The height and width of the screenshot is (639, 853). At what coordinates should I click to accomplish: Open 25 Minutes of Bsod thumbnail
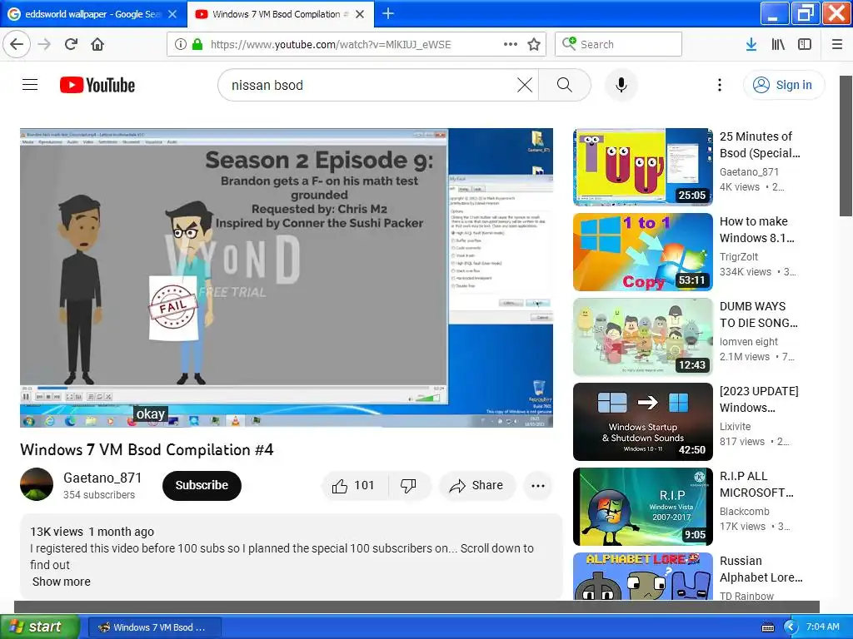(642, 166)
